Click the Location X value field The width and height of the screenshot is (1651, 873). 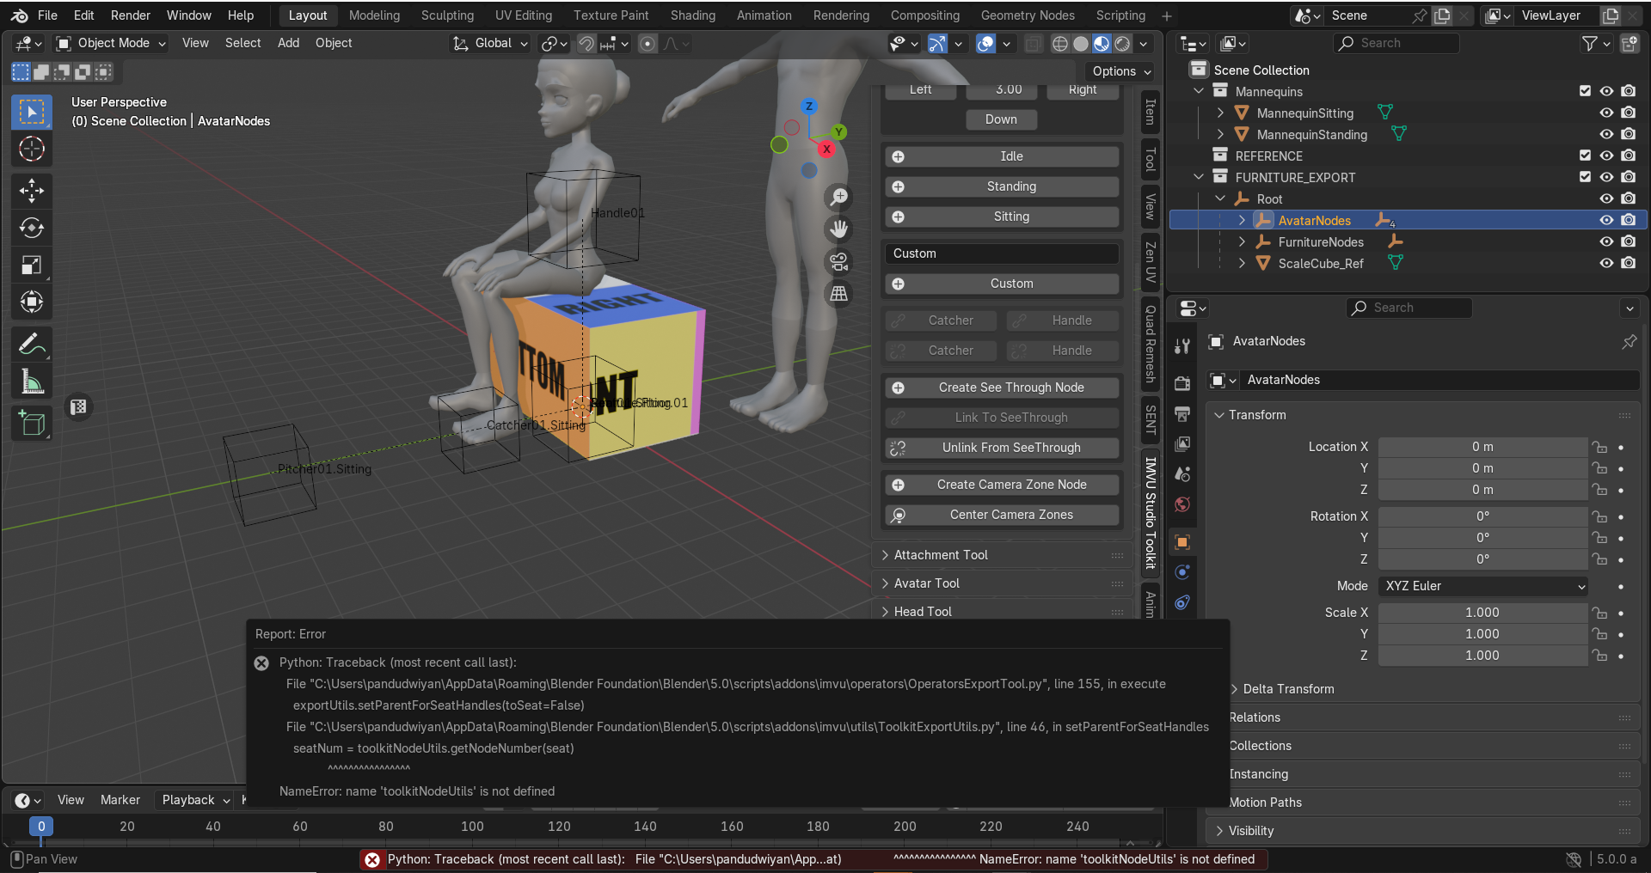[1483, 447]
